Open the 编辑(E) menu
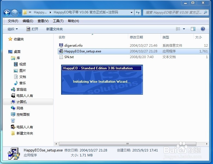The width and height of the screenshot is (213, 164). point(28,21)
